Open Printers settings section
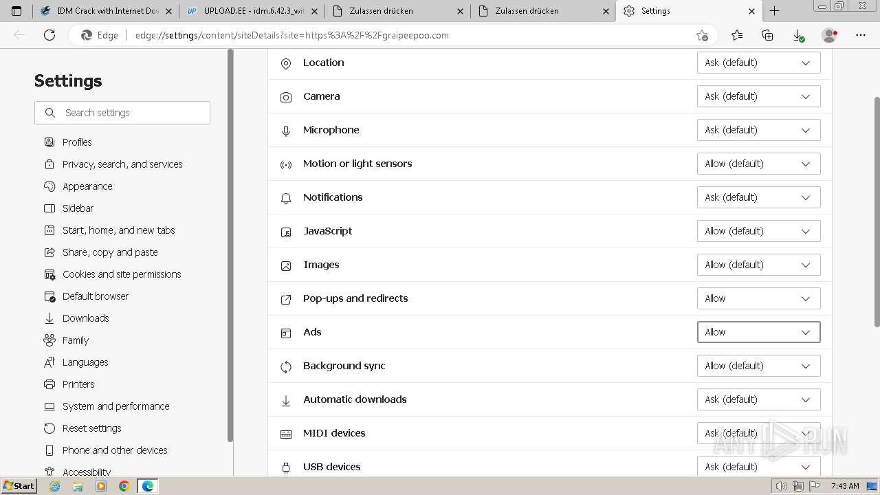The height and width of the screenshot is (495, 880). point(69,384)
